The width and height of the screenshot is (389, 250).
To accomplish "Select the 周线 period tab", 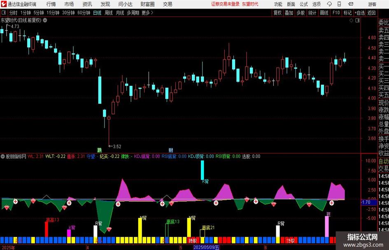I will coord(108,13).
